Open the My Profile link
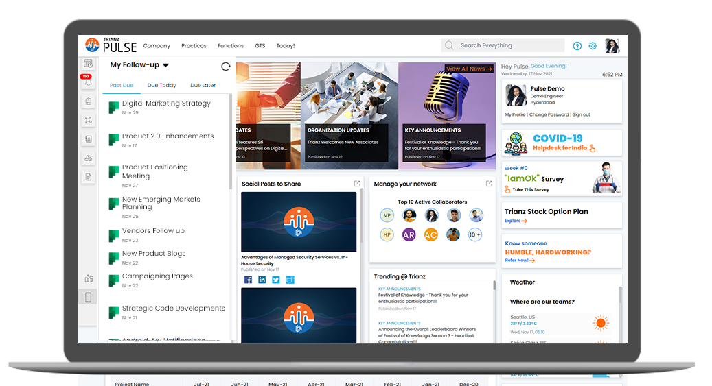Screen dimensions: 712x386 point(515,114)
